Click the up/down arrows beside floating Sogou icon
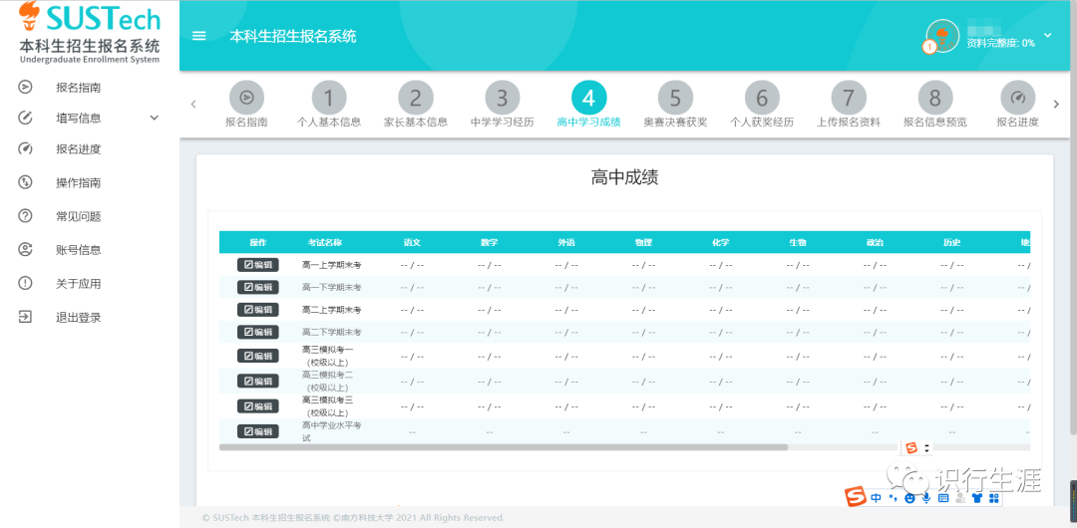This screenshot has height=528, width=1077. [x=926, y=447]
